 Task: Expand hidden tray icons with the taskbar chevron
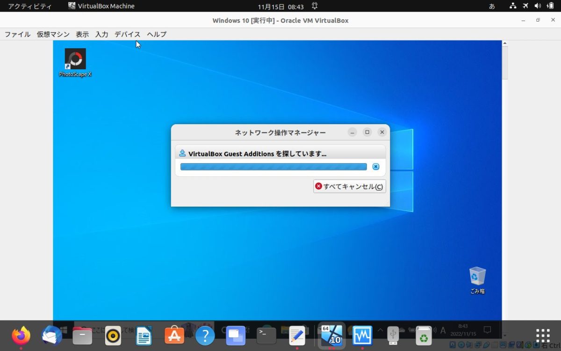[x=380, y=330]
